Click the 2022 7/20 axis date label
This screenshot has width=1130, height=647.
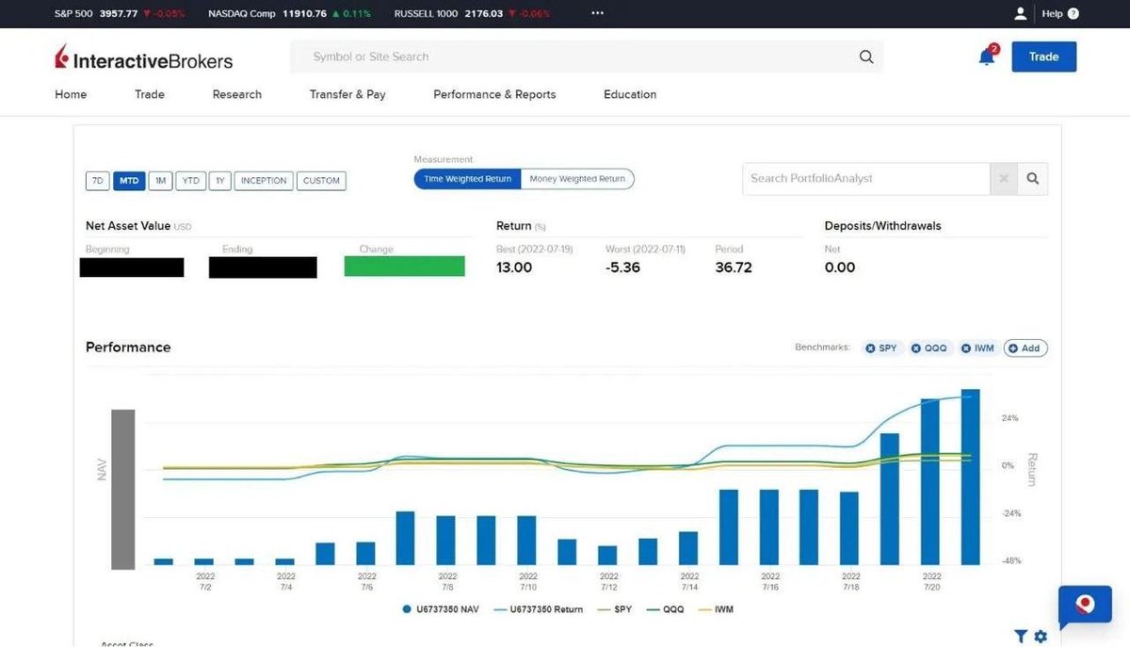tap(931, 581)
